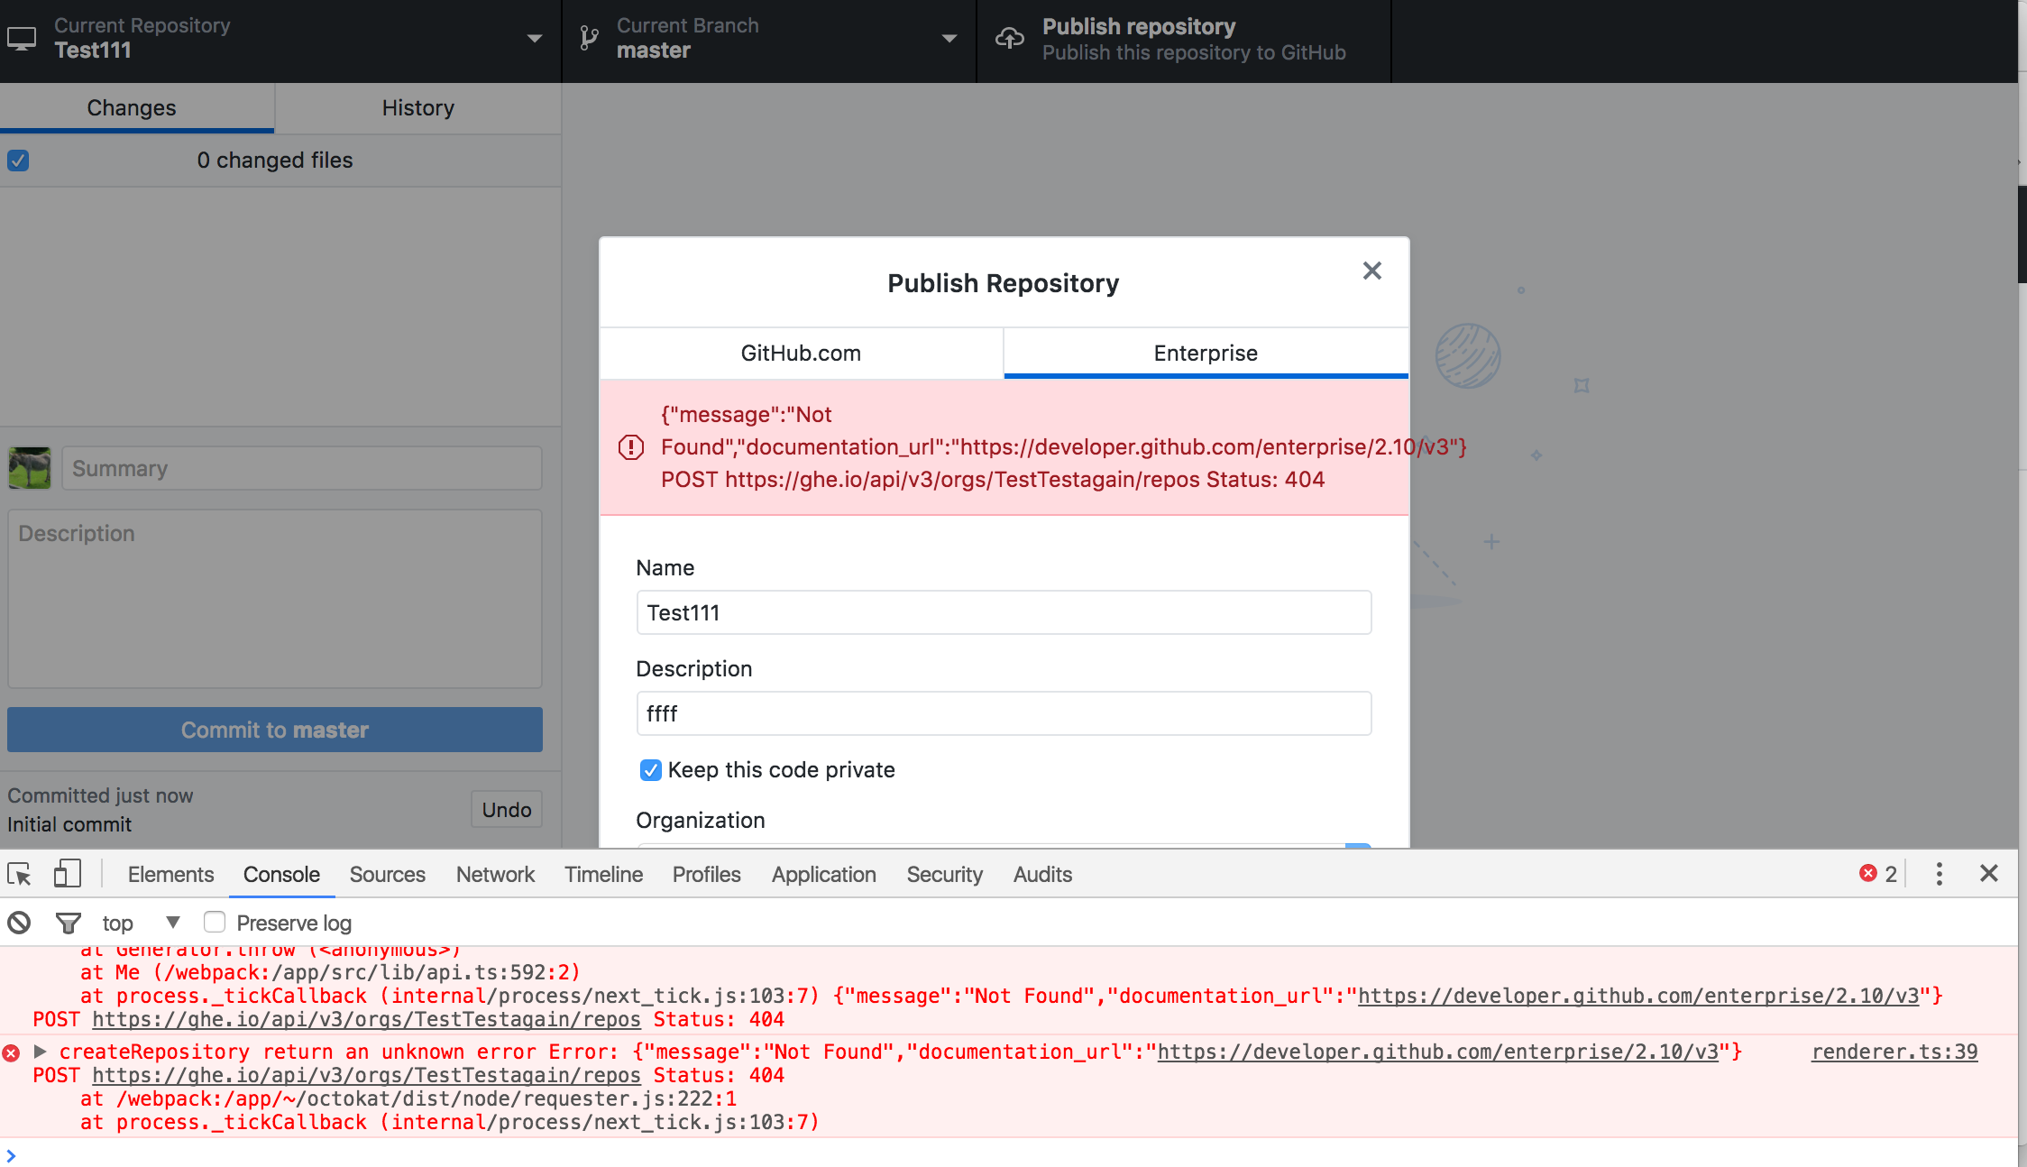Click the Commit to master button
2027x1167 pixels.
tap(275, 730)
